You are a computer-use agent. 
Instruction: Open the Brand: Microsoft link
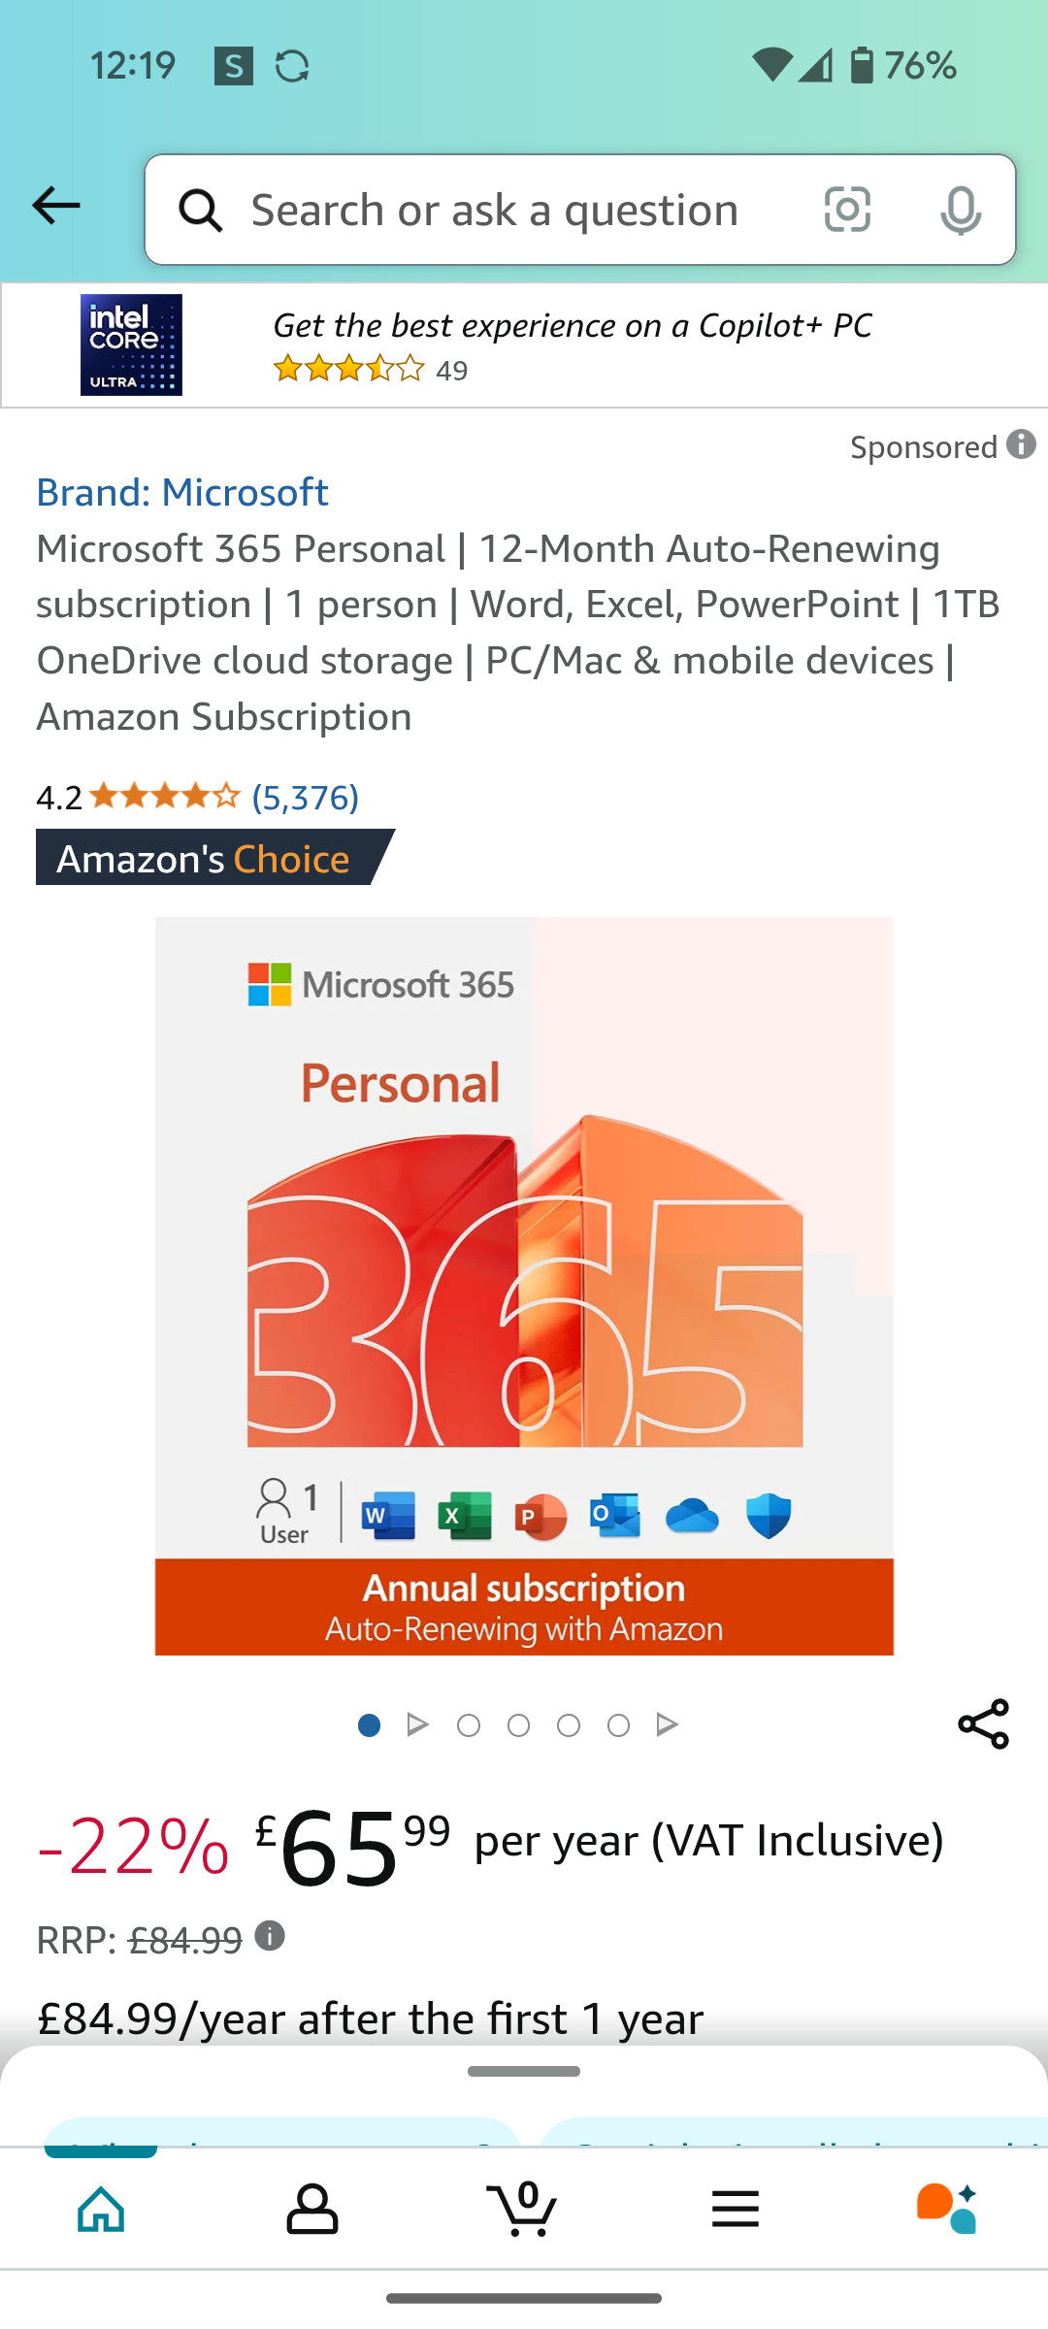(x=182, y=492)
